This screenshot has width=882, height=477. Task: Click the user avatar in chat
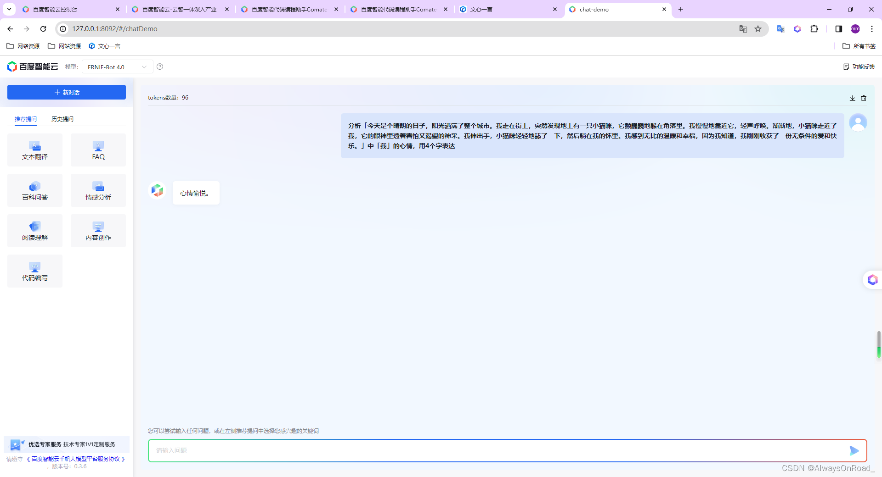[858, 122]
